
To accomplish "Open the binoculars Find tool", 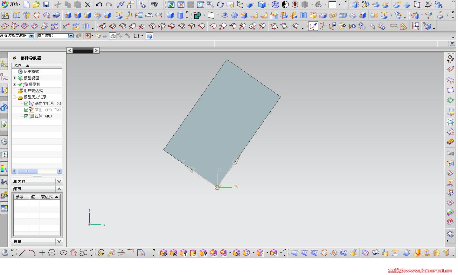I will (x=154, y=4).
